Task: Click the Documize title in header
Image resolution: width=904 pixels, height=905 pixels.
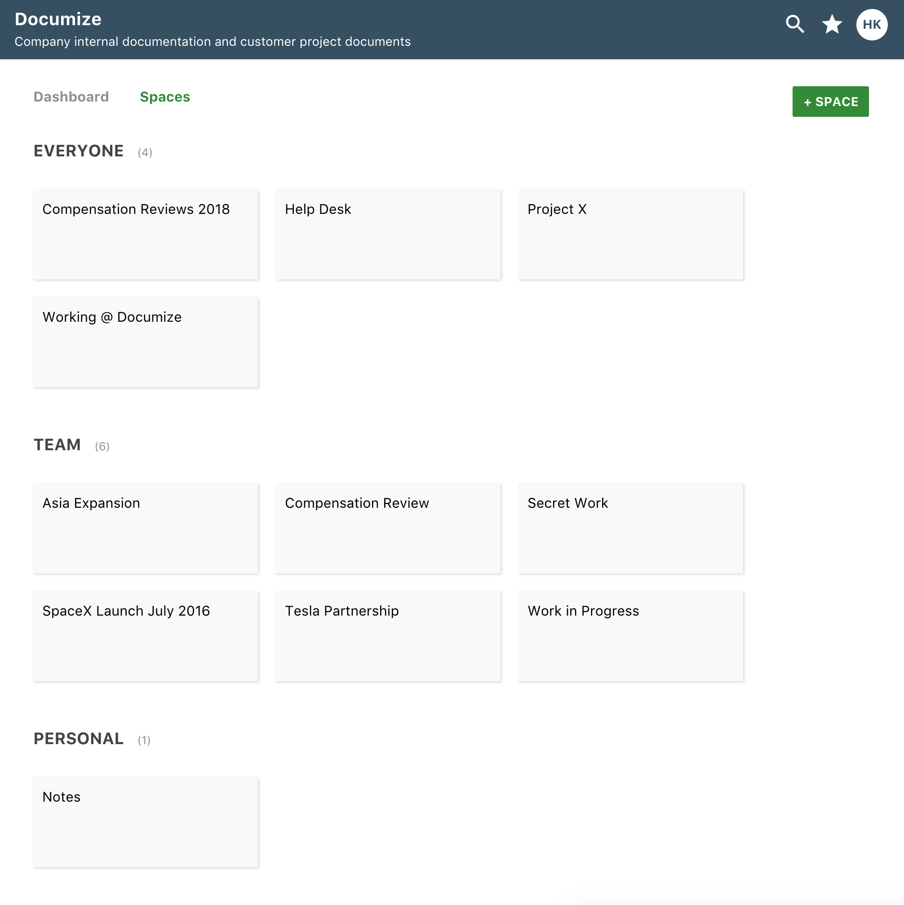Action: tap(58, 19)
